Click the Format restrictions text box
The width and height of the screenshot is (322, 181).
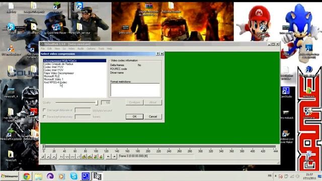point(135,90)
